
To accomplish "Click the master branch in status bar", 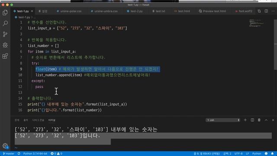I will (x=9, y=153).
